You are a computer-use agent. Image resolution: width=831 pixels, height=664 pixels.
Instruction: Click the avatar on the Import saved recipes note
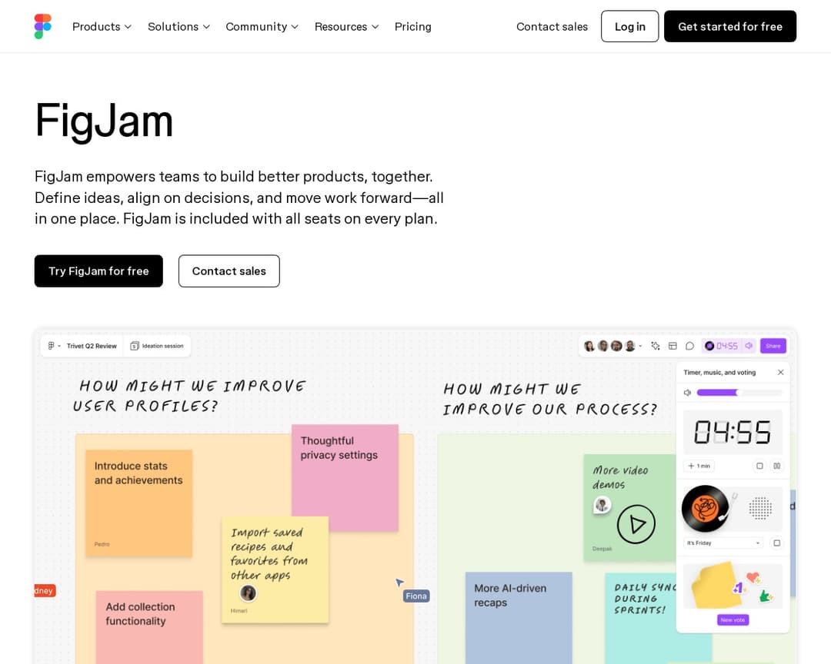[x=248, y=593]
